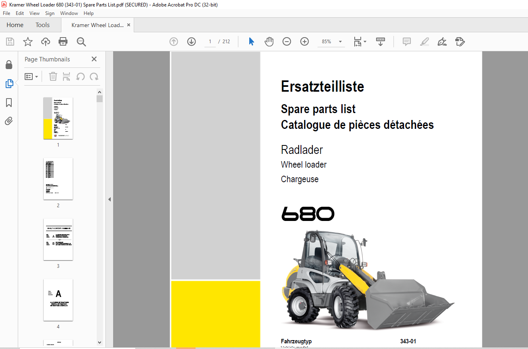Click 'Catalogue de pièces détachées' text
528x349 pixels.
[x=358, y=125]
